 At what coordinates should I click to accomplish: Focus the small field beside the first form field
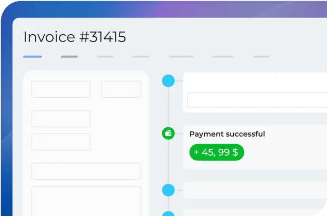pyautogui.click(x=121, y=89)
